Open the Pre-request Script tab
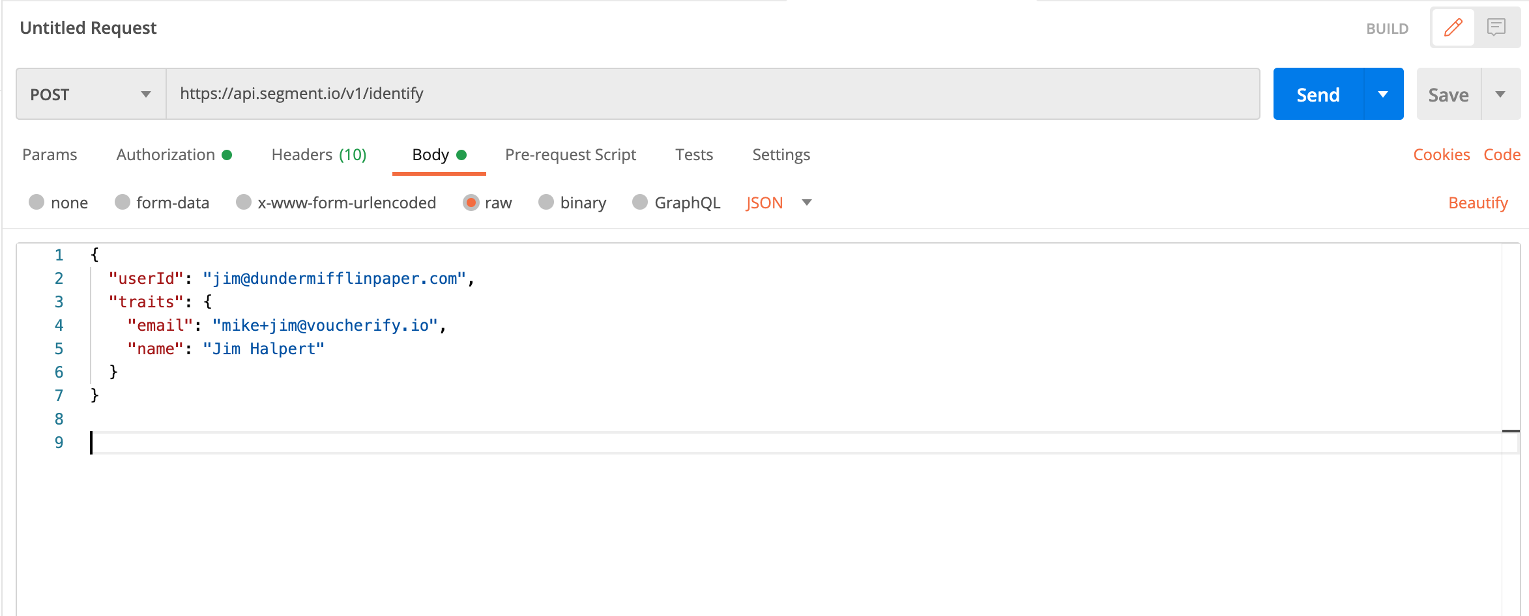This screenshot has width=1529, height=616. pos(570,155)
